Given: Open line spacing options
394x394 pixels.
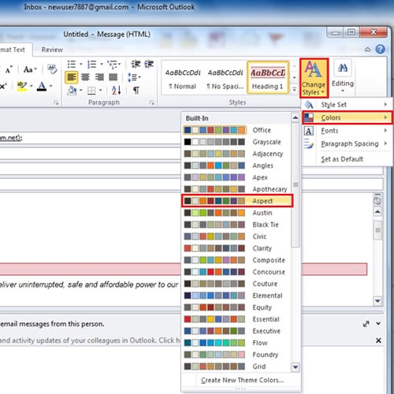Looking at the screenshot, I should (134, 77).
